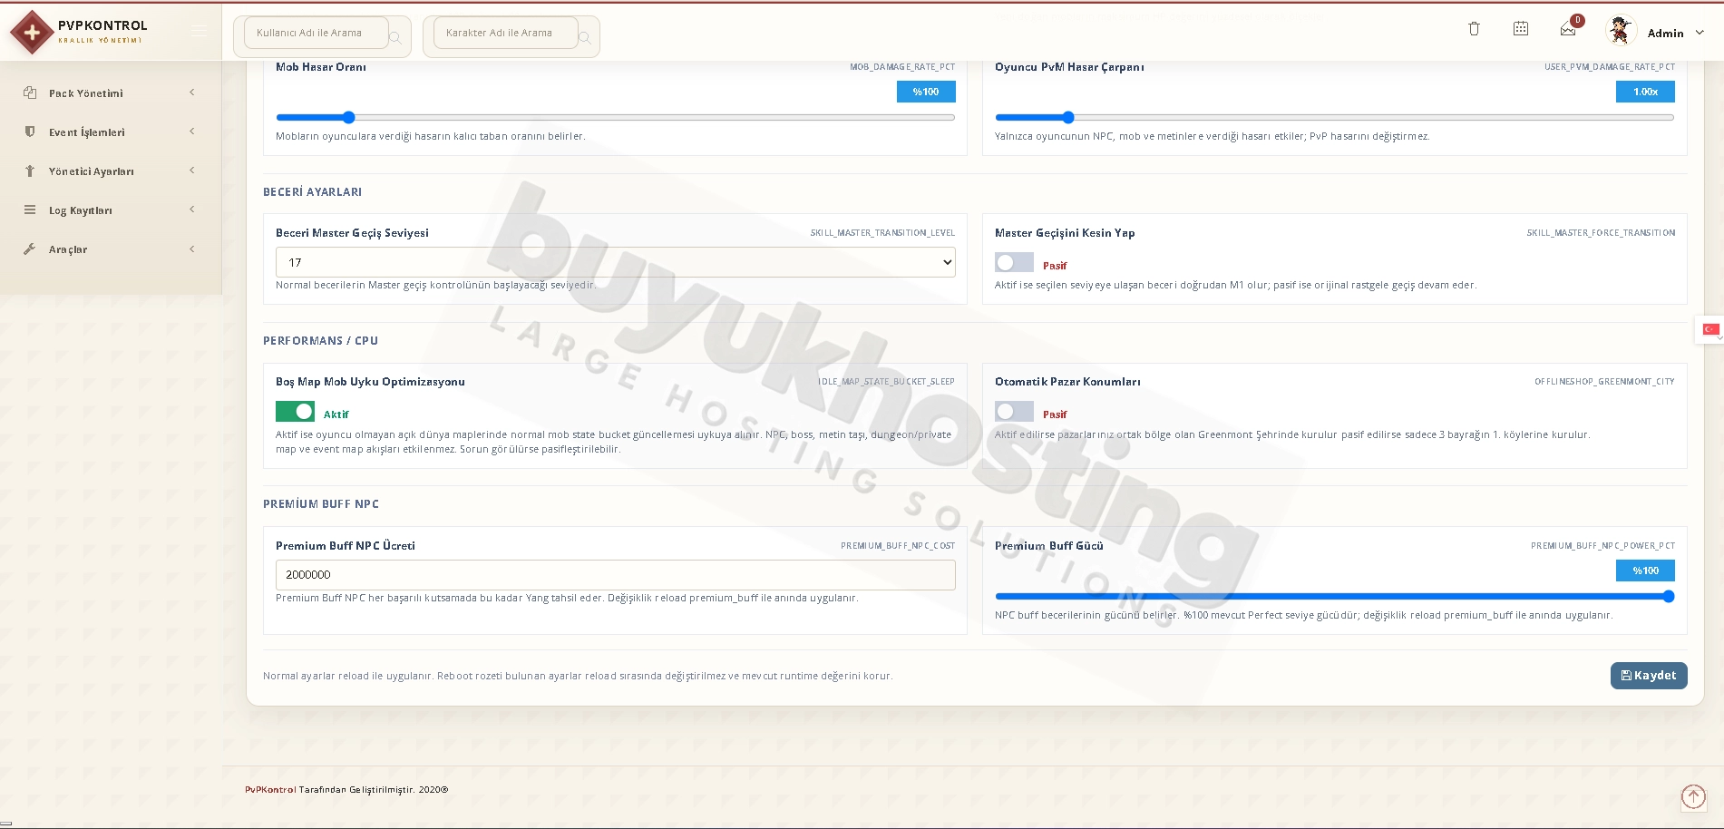Image resolution: width=1724 pixels, height=829 pixels.
Task: Toggle the sidebar with the hamburger icon
Action: 199,32
